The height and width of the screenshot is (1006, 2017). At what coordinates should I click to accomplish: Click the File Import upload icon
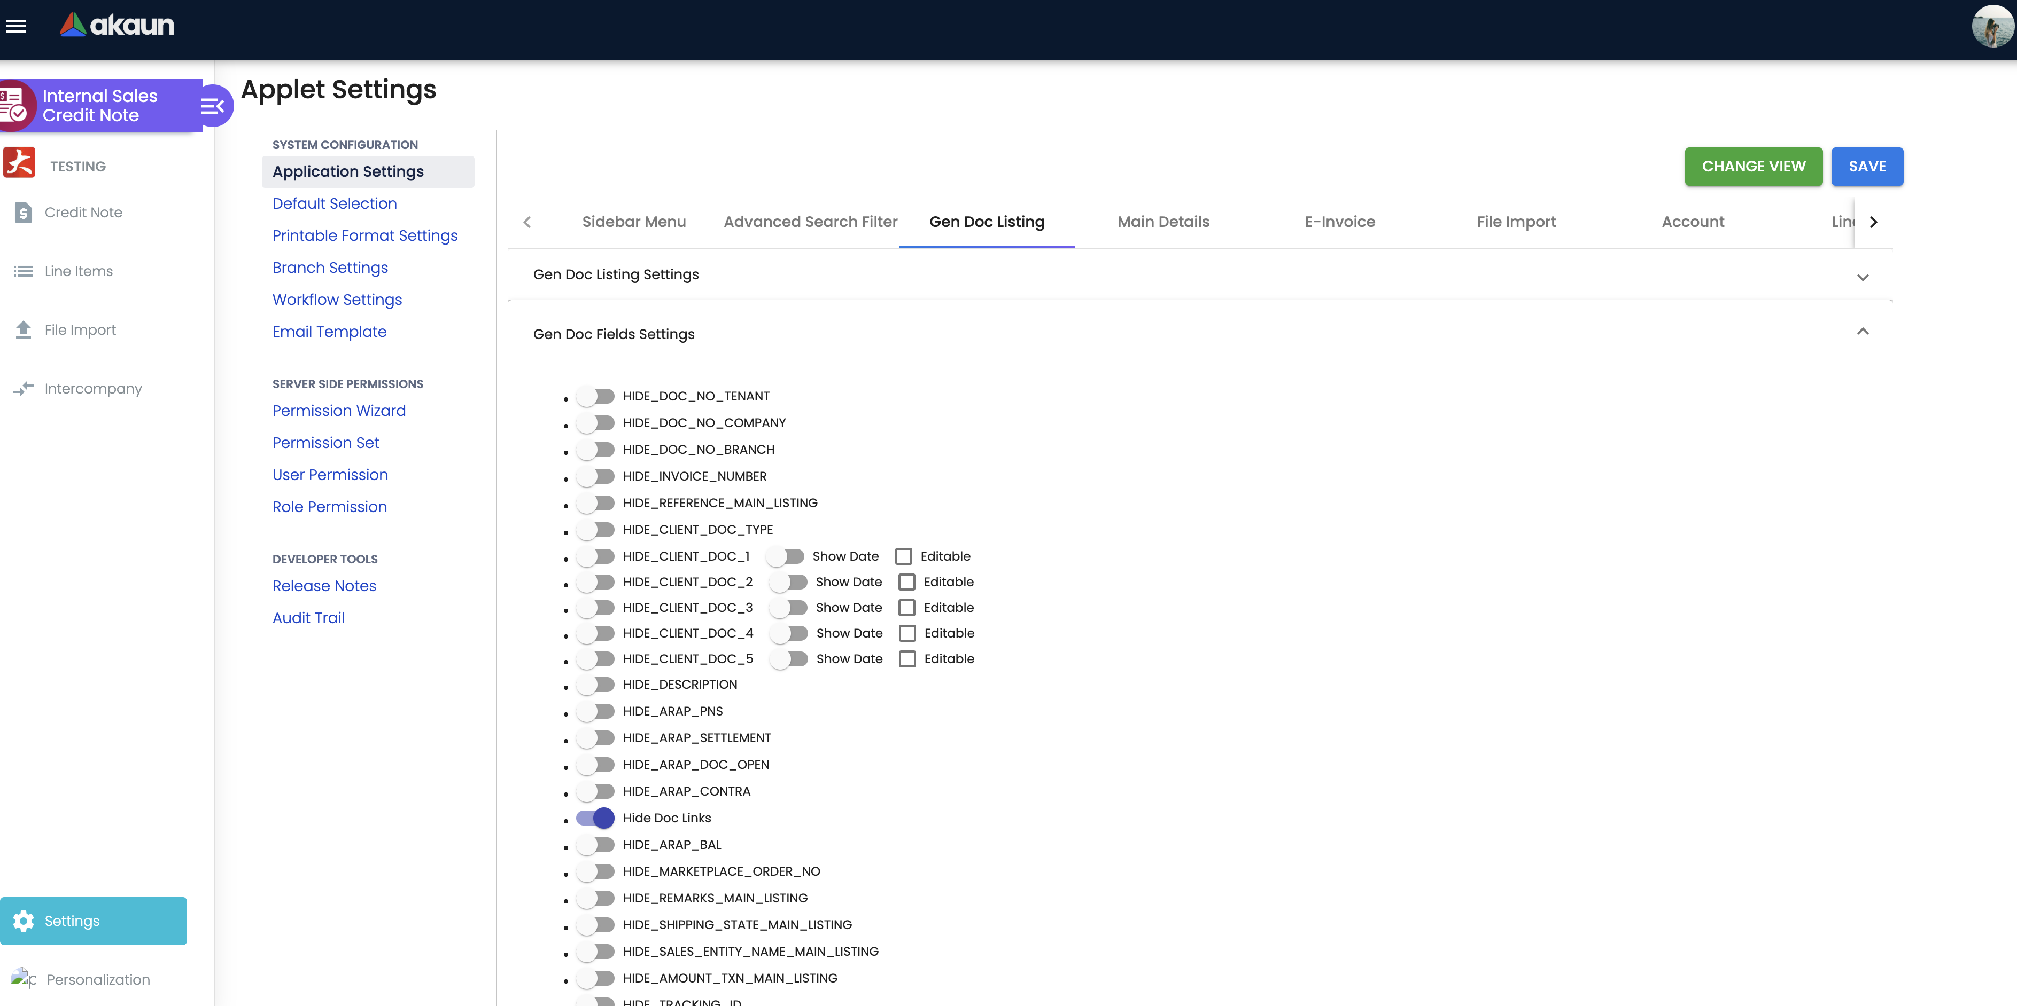click(24, 329)
